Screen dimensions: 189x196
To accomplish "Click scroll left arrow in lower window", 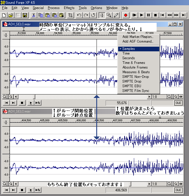I will pos(16,184).
